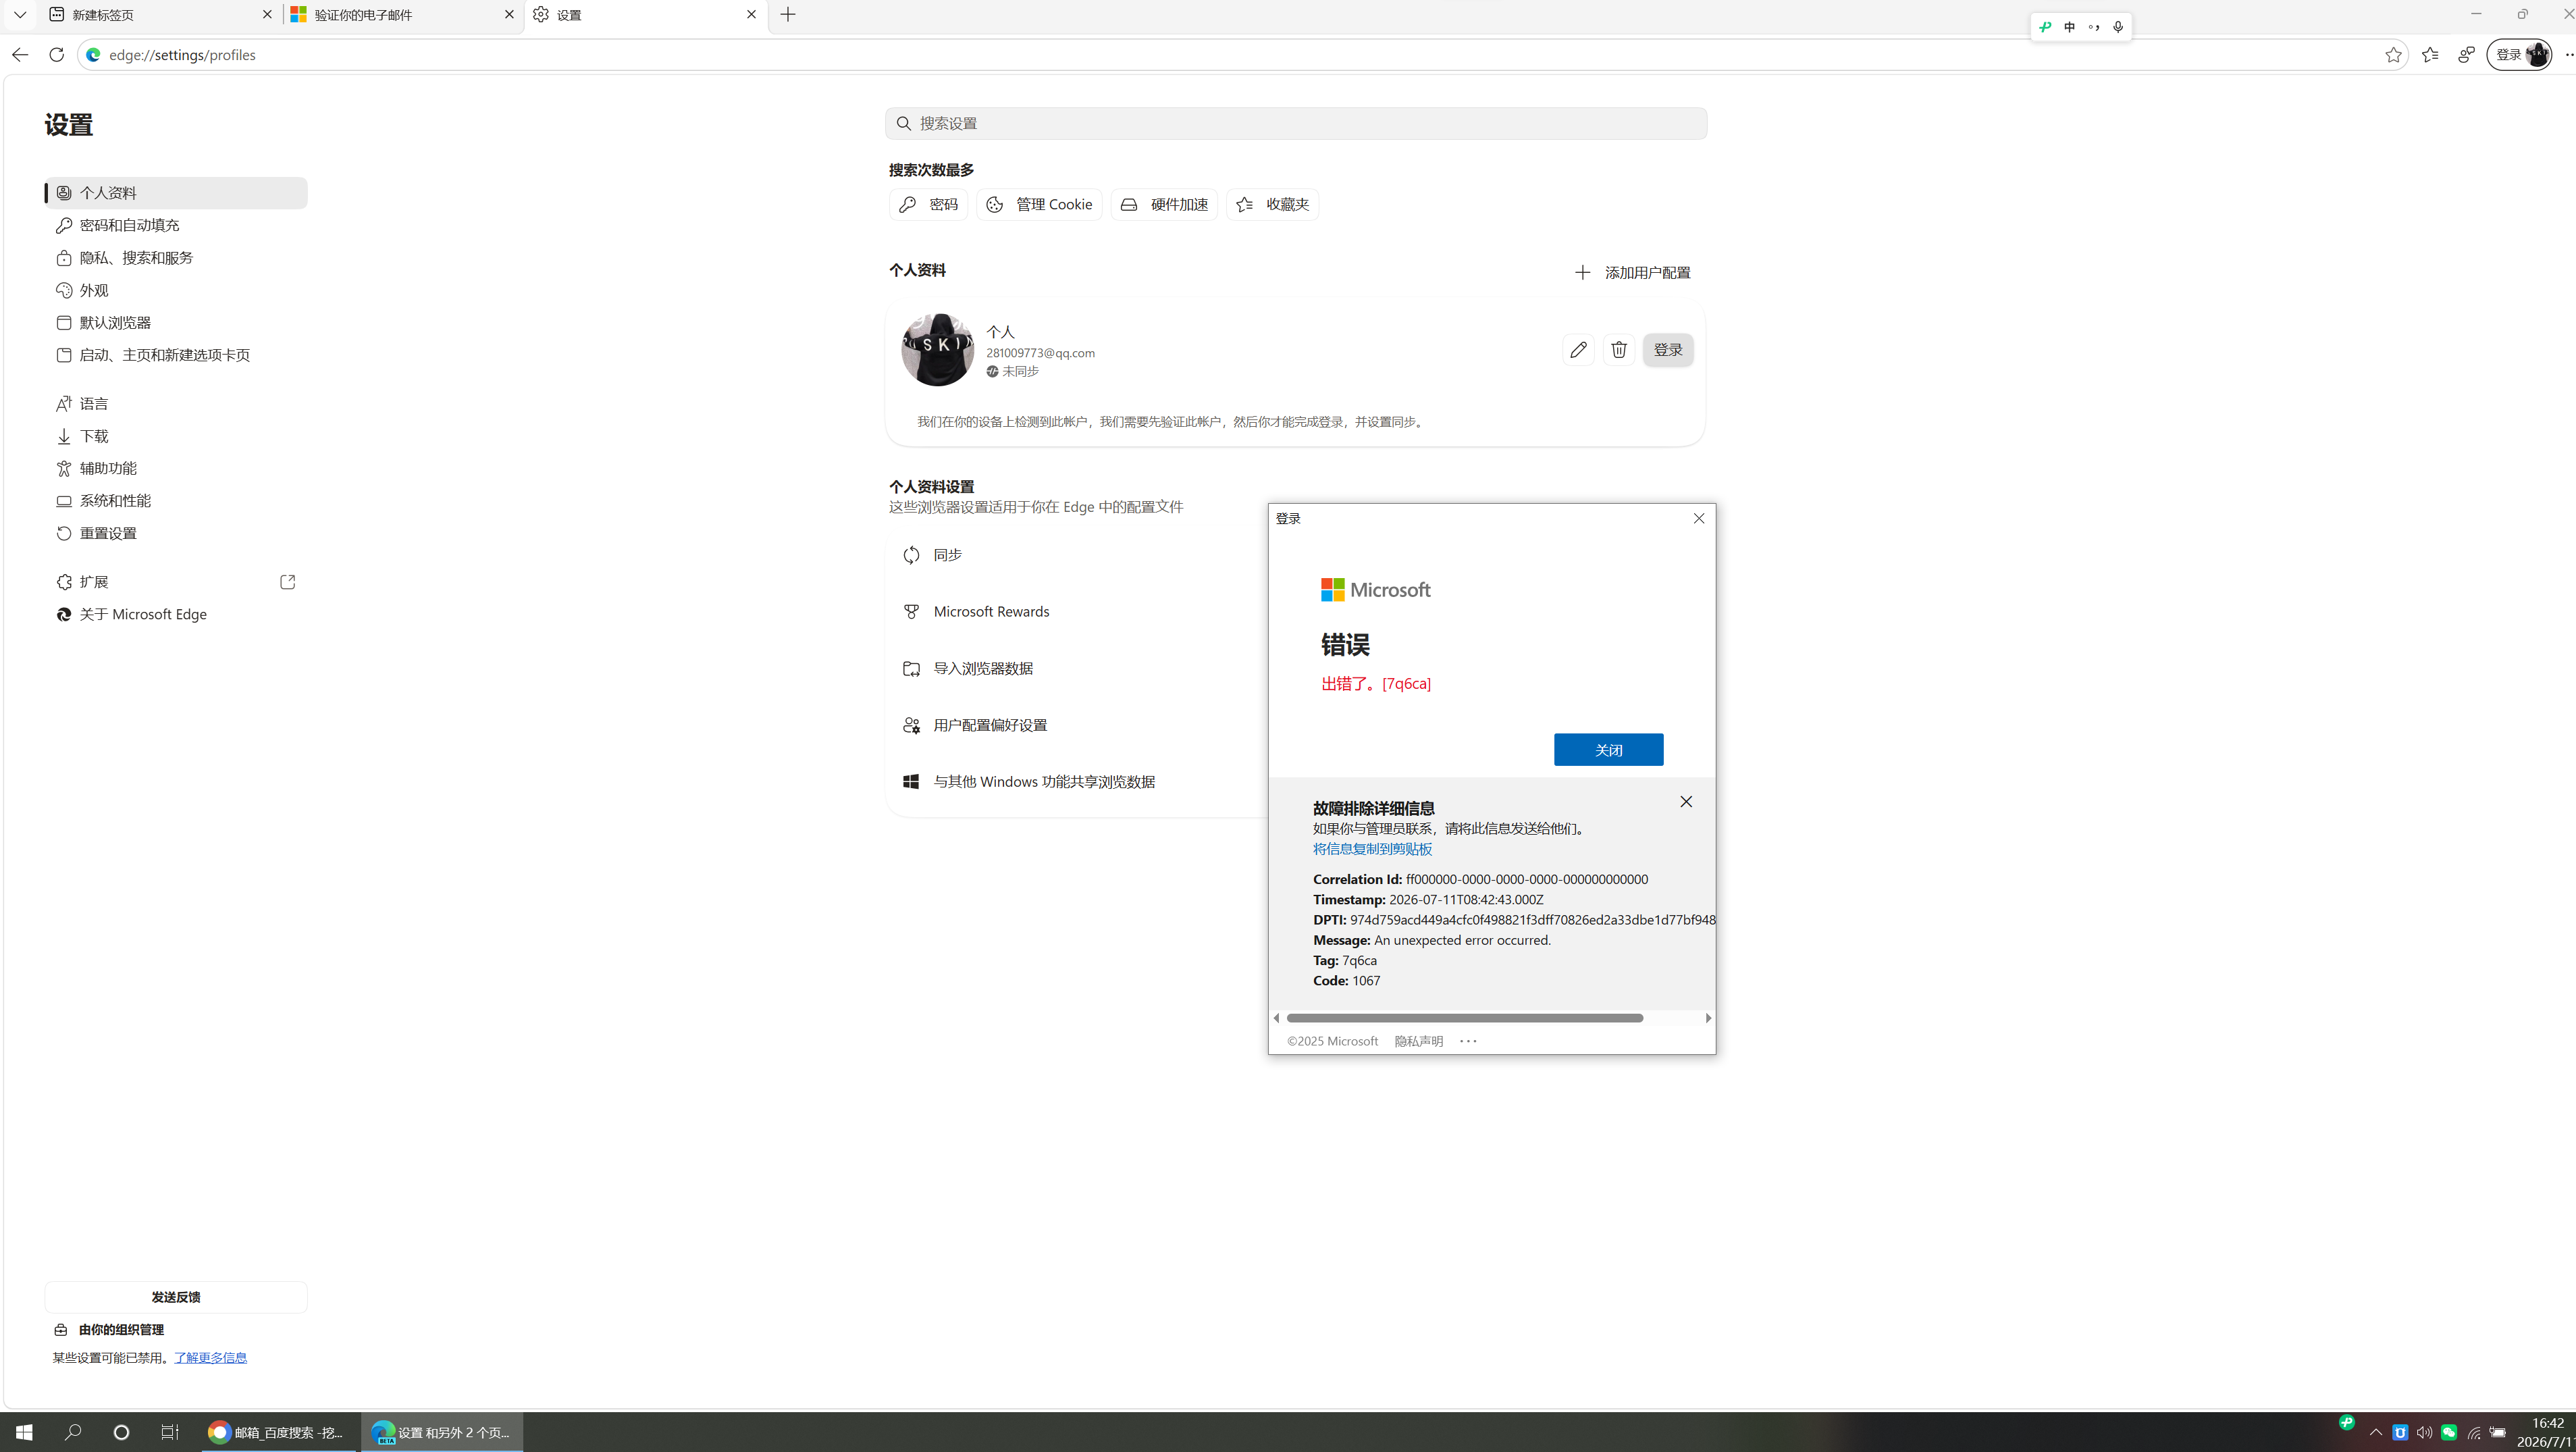Viewport: 2576px width, 1452px height.
Task: Click the trash delete profile icon
Action: tap(1619, 350)
